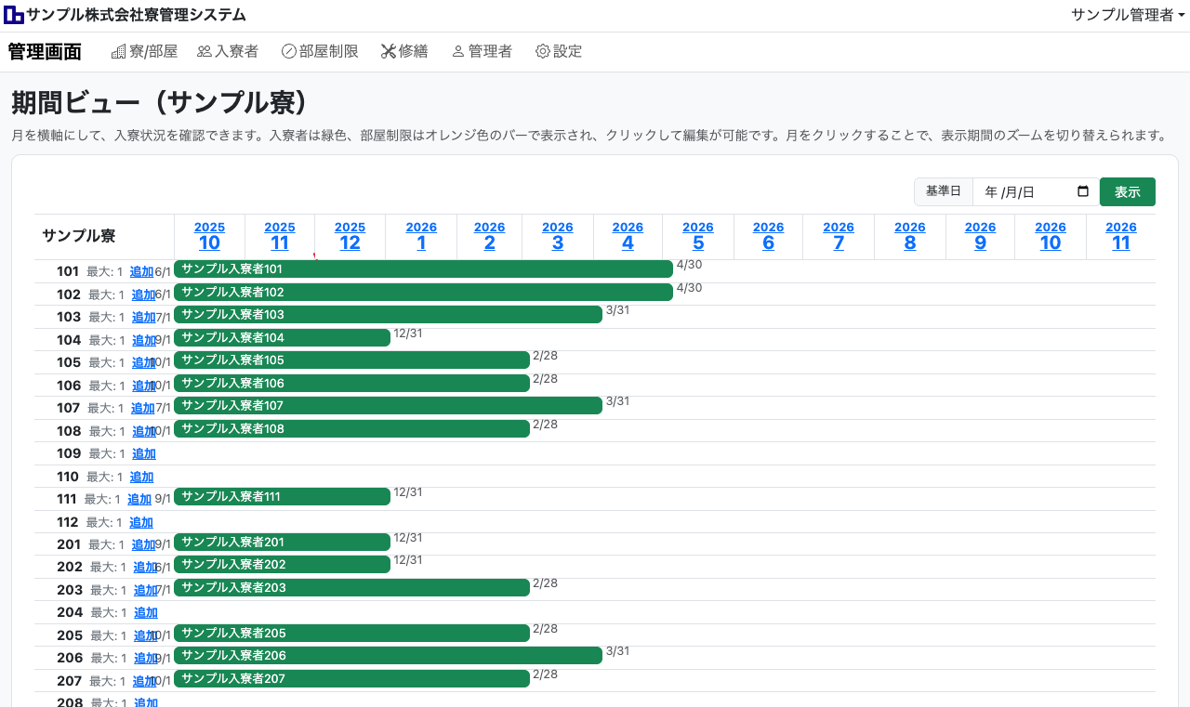Click the building icon for 寮/部屋

click(x=118, y=52)
